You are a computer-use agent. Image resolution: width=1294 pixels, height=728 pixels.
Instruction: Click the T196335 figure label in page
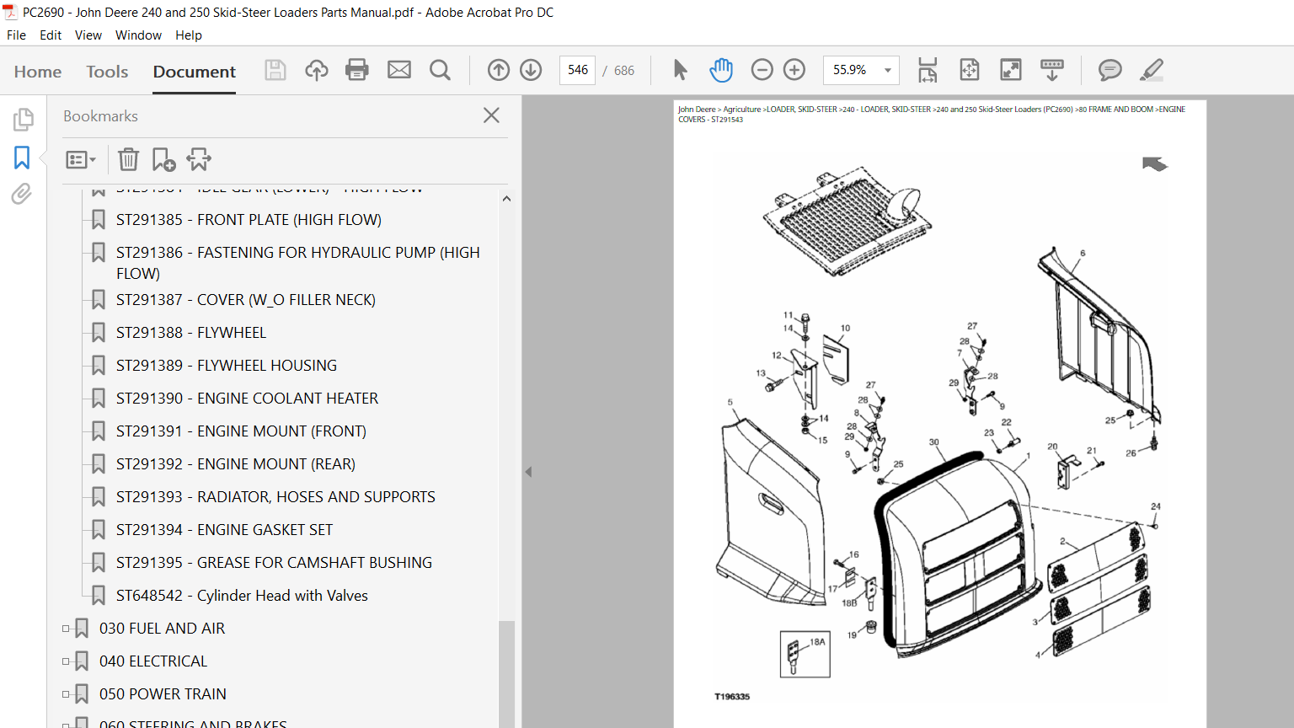[x=732, y=697]
